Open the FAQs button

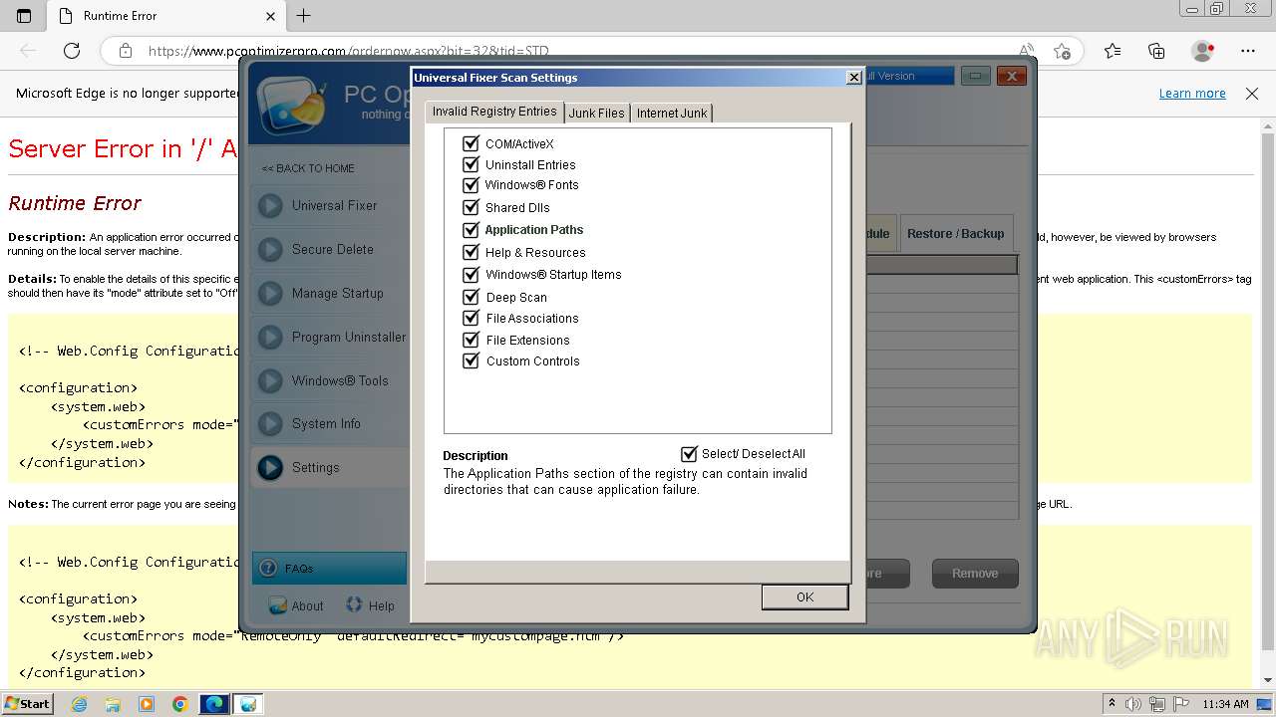(x=329, y=568)
